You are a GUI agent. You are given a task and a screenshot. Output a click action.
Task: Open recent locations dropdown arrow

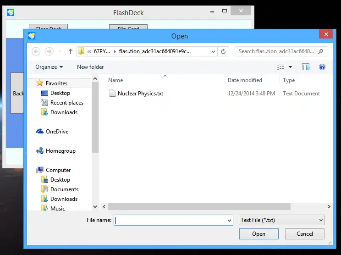point(60,51)
